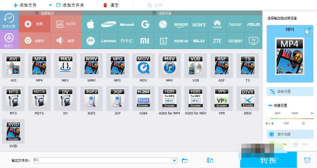The height and width of the screenshot is (168, 317).
Task: Expand the dropdown arrow beside 添加文件
Action: (x=51, y=5)
